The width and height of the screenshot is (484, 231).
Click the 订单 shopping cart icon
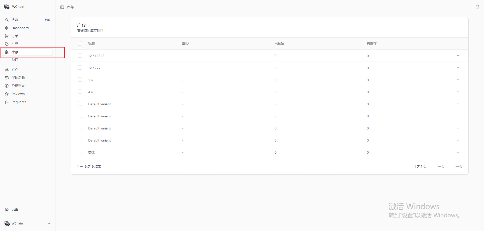coord(7,36)
